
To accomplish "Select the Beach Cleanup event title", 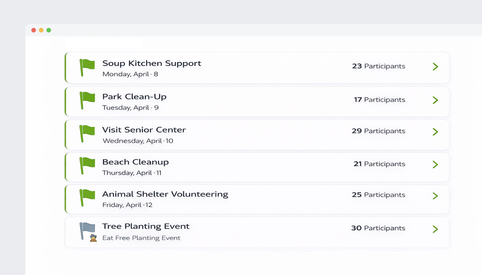I will click(x=135, y=162).
